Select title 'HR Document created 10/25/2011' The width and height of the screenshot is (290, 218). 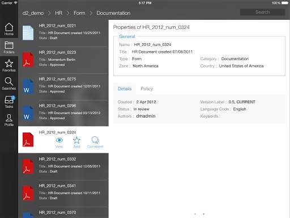(74, 33)
